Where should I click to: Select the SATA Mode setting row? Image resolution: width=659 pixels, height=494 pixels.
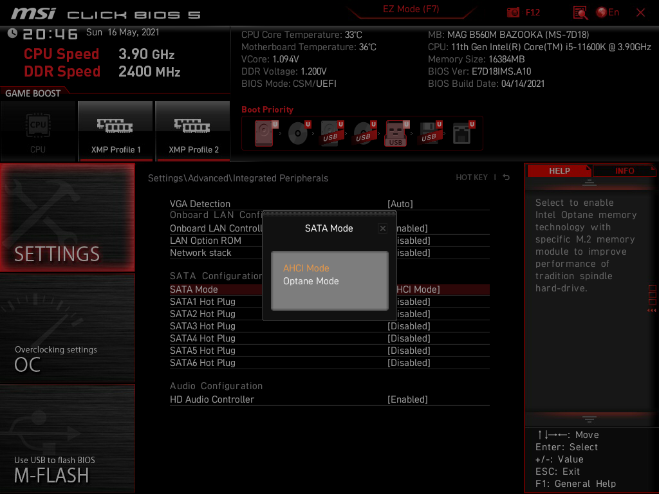(x=329, y=289)
